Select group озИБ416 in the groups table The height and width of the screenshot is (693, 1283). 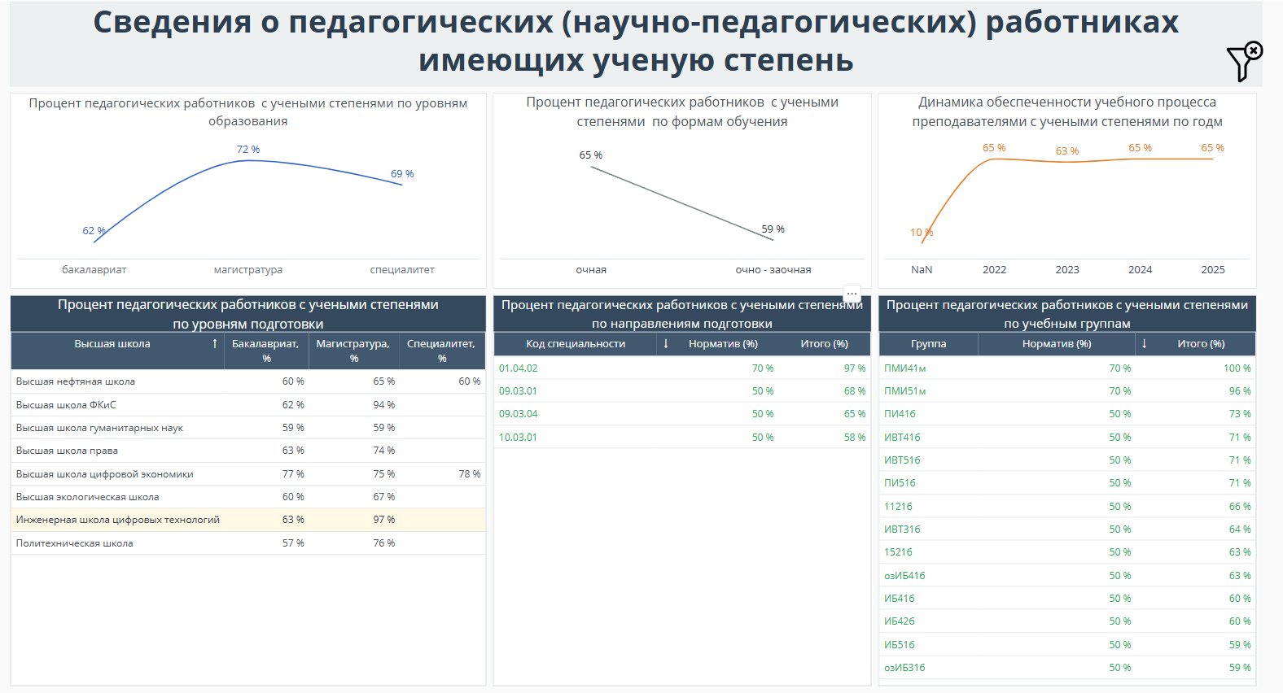pyautogui.click(x=904, y=576)
